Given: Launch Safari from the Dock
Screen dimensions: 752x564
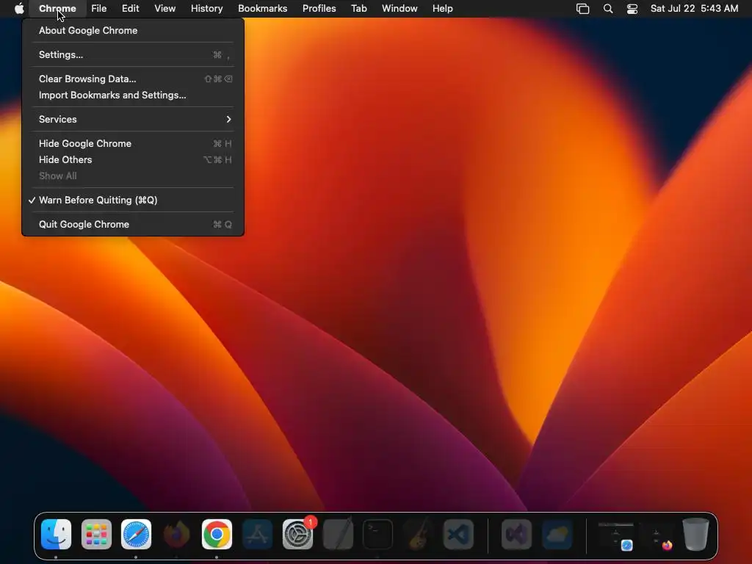Looking at the screenshot, I should coord(136,535).
